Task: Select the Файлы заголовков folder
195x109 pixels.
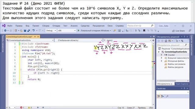Action: click(176, 64)
